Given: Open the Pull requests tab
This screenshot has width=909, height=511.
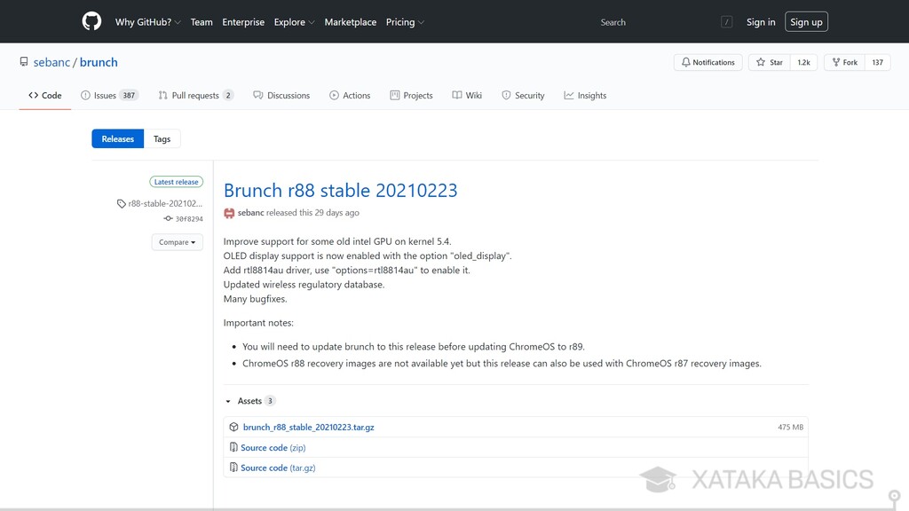Looking at the screenshot, I should [196, 95].
